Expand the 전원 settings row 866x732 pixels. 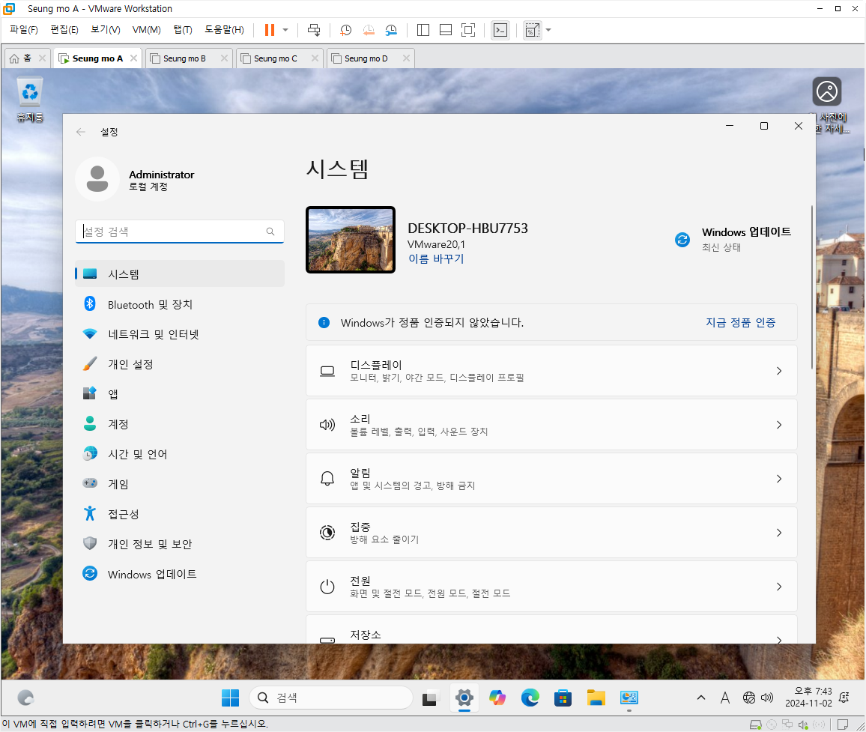551,587
